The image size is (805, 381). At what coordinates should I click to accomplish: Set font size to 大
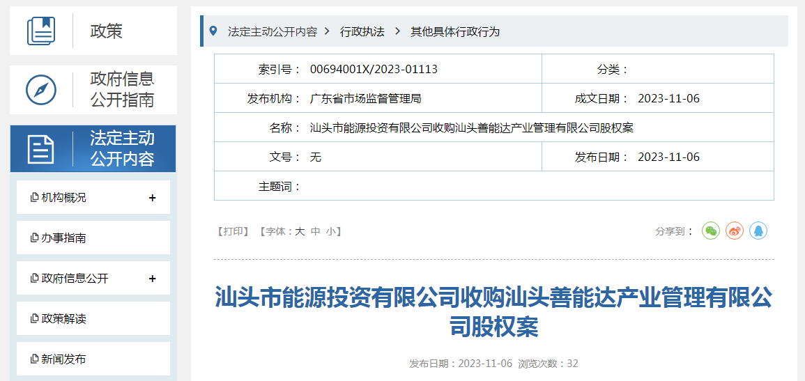299,231
